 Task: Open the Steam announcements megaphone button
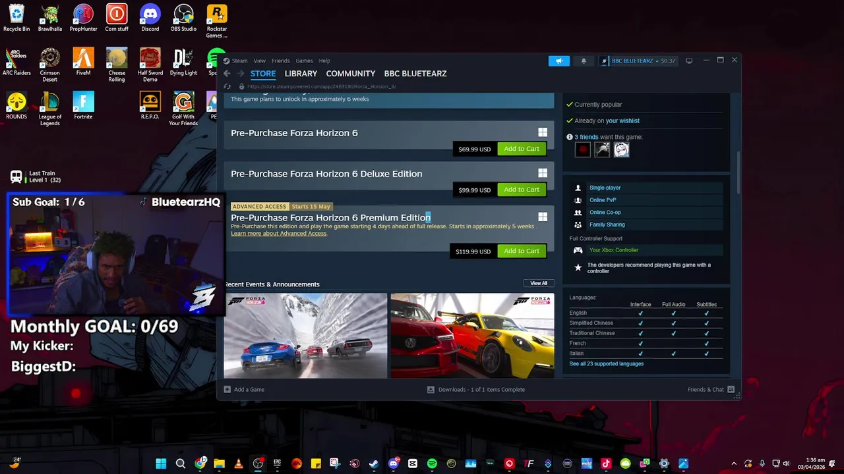558,61
